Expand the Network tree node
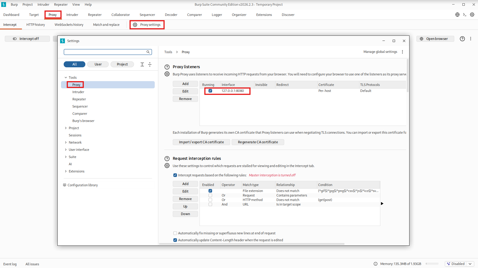 coord(66,142)
